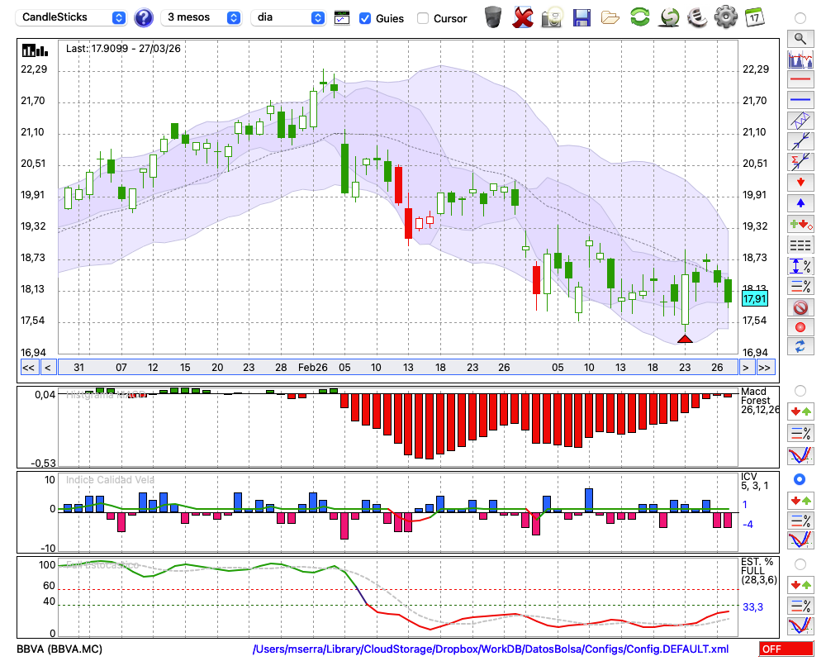Image resolution: width=826 pixels, height=661 pixels.
Task: Jump to start with << button
Action: click(x=29, y=368)
